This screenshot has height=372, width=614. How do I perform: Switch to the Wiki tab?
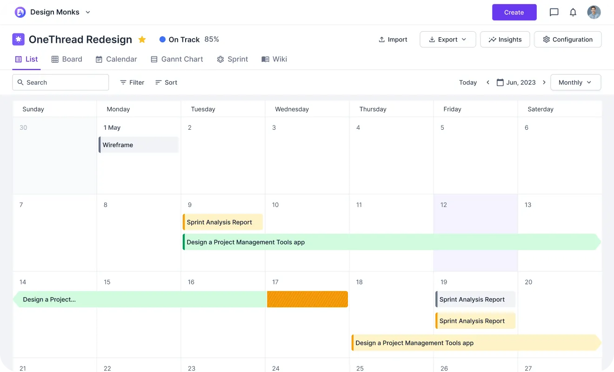274,59
